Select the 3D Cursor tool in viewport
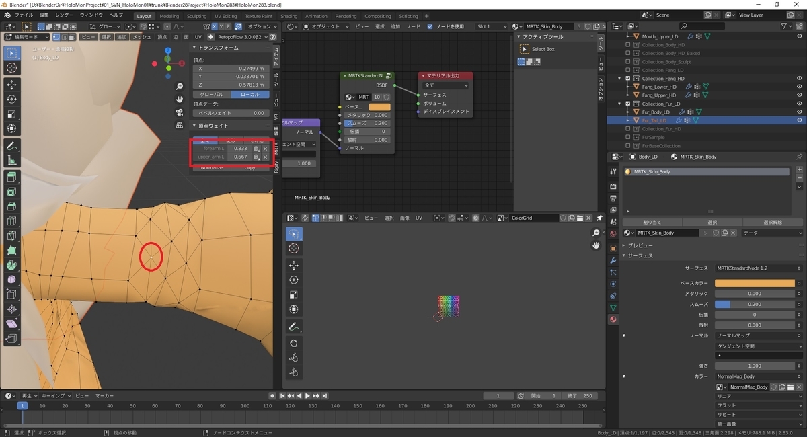The height and width of the screenshot is (437, 807). (11, 68)
